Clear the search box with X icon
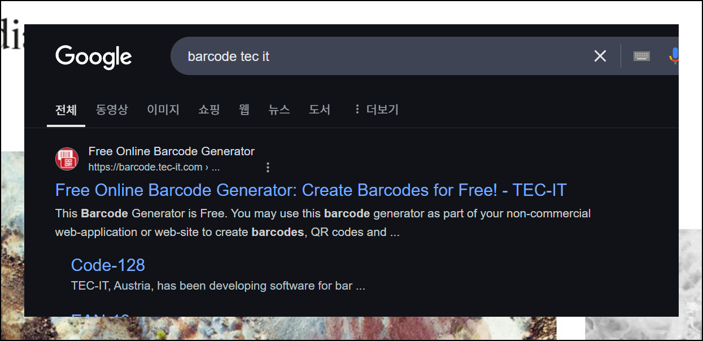703x341 pixels. [x=600, y=56]
